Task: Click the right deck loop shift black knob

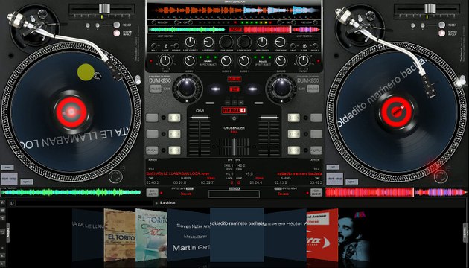Action: [x=244, y=42]
